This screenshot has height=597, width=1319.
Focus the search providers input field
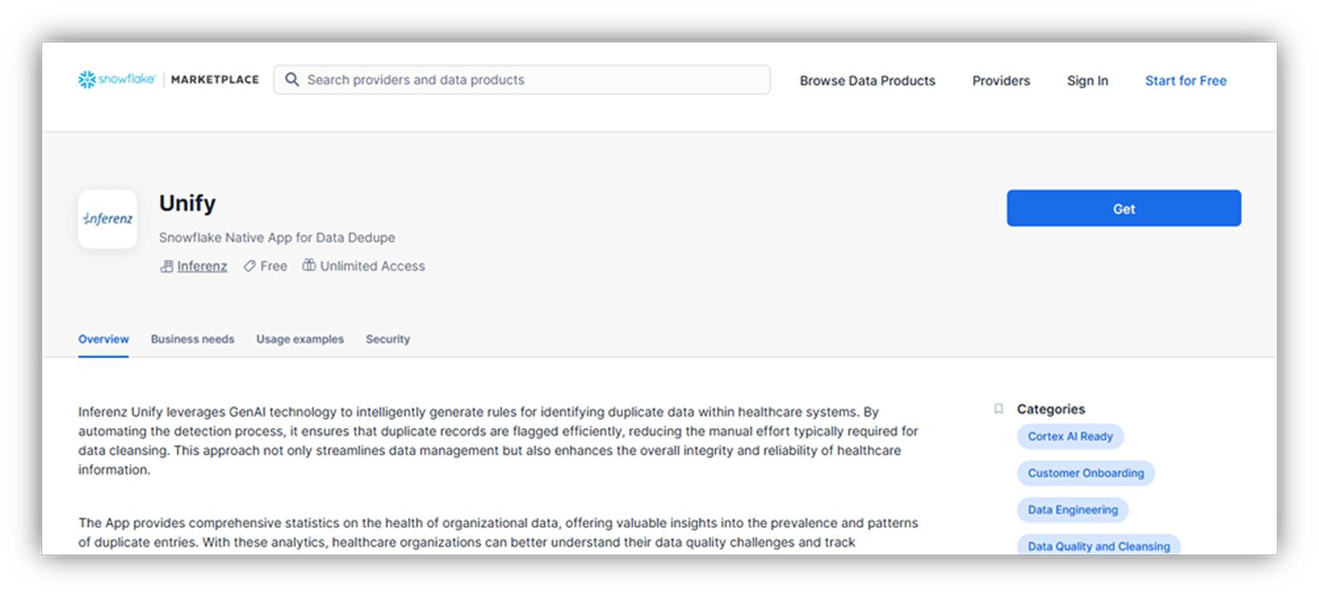point(533,80)
